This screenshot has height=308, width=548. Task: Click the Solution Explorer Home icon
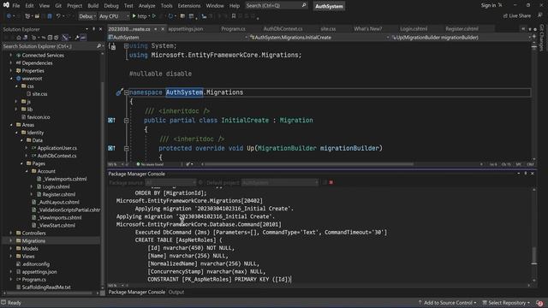(19, 38)
